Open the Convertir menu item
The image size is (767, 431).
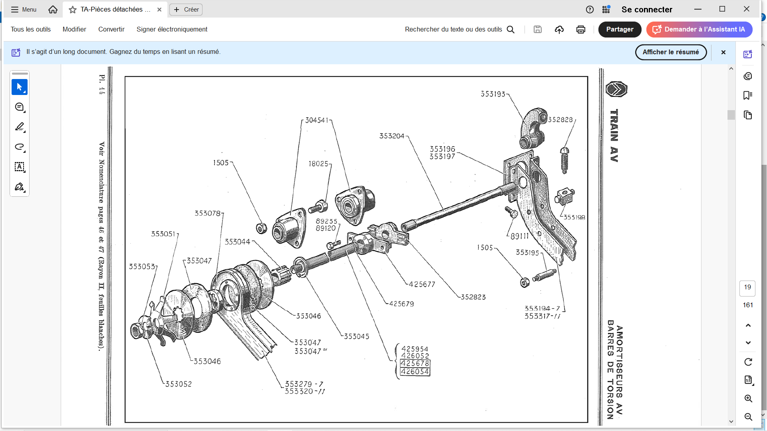[x=111, y=30]
